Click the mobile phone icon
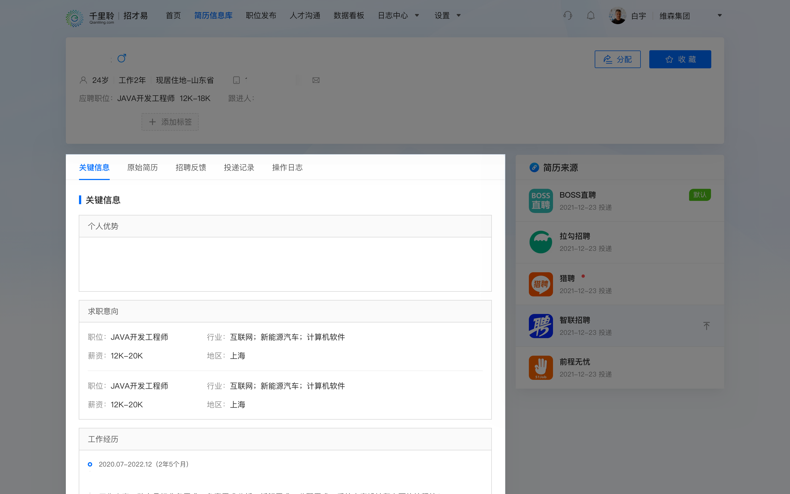This screenshot has width=790, height=494. point(236,80)
